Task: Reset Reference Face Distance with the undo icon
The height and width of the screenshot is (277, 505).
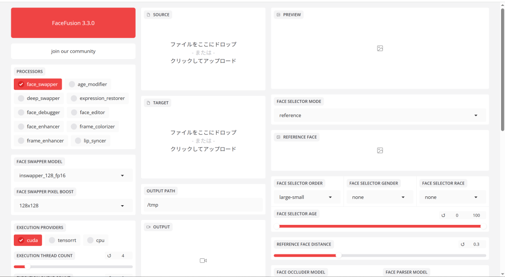Action: click(x=463, y=245)
